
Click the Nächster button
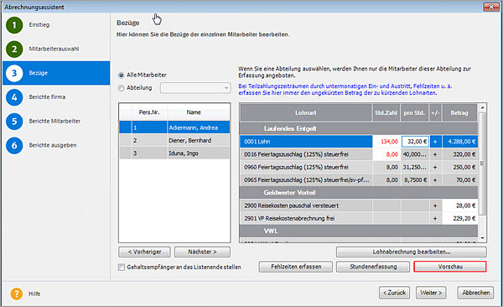(202, 252)
